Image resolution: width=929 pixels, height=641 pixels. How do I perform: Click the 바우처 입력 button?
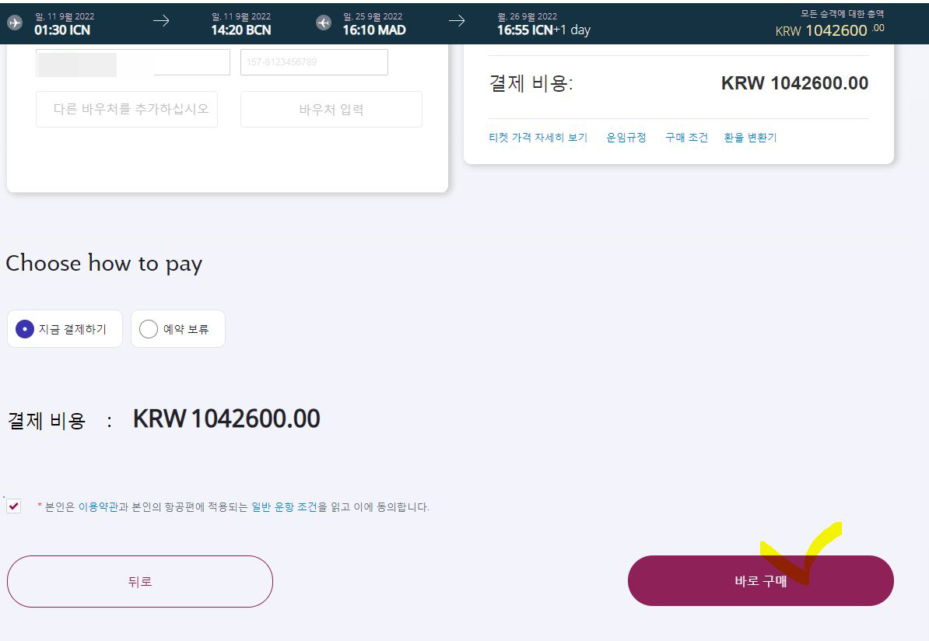click(x=331, y=109)
